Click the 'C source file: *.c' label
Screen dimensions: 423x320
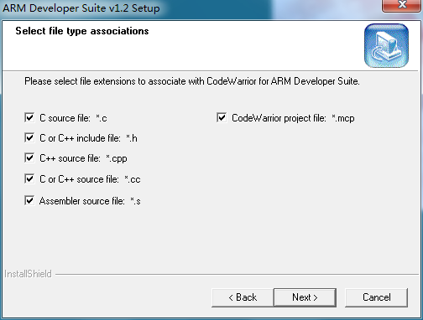73,118
